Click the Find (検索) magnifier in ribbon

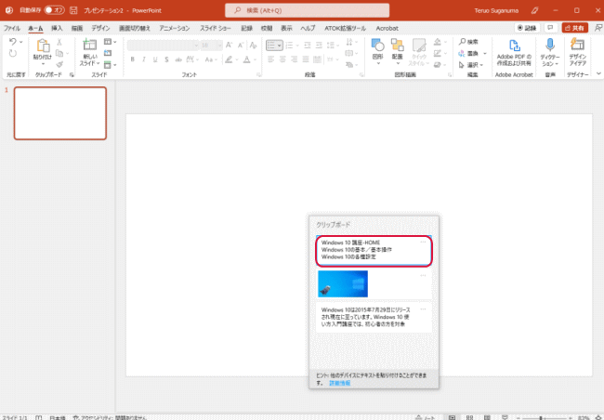point(462,41)
